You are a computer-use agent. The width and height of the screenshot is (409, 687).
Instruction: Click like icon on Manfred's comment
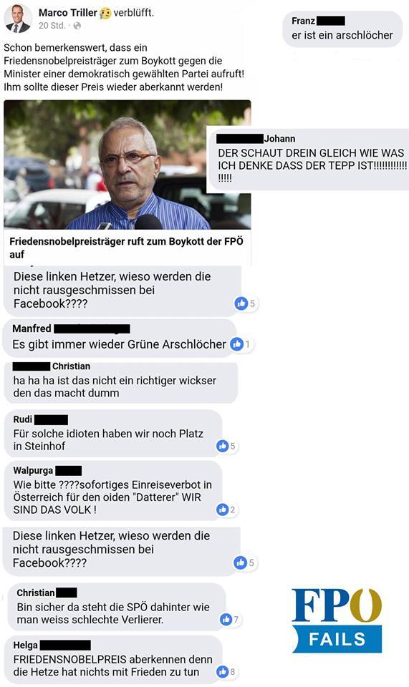(x=236, y=344)
